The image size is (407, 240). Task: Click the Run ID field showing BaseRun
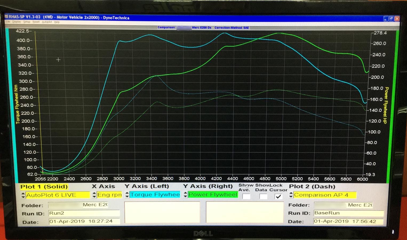348,213
